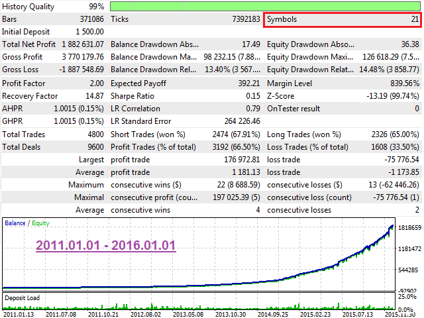Select maximum consecutive losses value 13 (-62 446.26)
Screen dimensions: 424x318
pos(394,185)
